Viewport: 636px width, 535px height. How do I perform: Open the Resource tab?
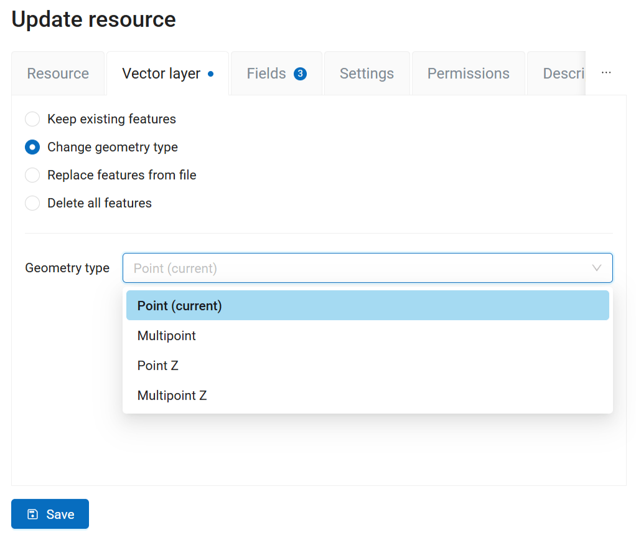pyautogui.click(x=58, y=73)
